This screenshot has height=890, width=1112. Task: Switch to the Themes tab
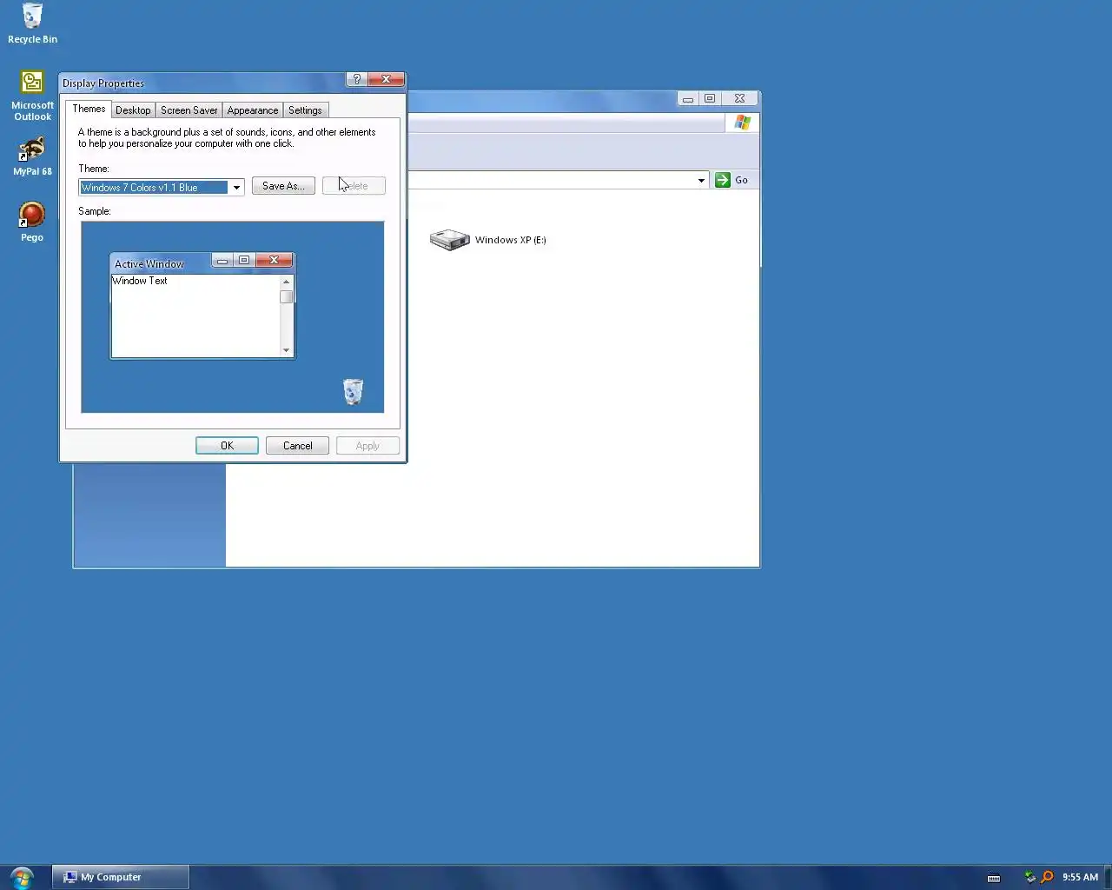pos(89,109)
